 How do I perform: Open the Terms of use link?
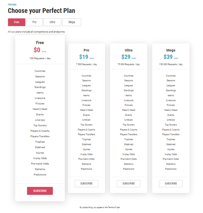point(114,207)
